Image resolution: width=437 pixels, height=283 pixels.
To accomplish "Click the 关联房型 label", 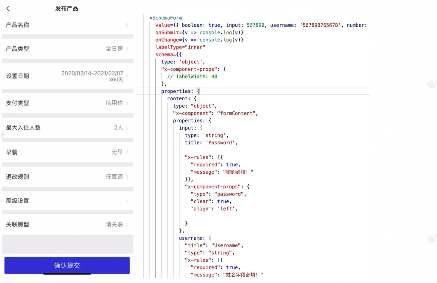I will (17, 224).
